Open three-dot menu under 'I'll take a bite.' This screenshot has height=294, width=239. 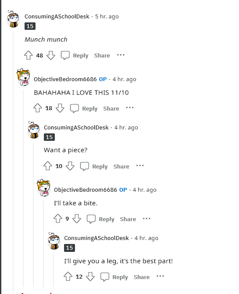tap(146, 219)
